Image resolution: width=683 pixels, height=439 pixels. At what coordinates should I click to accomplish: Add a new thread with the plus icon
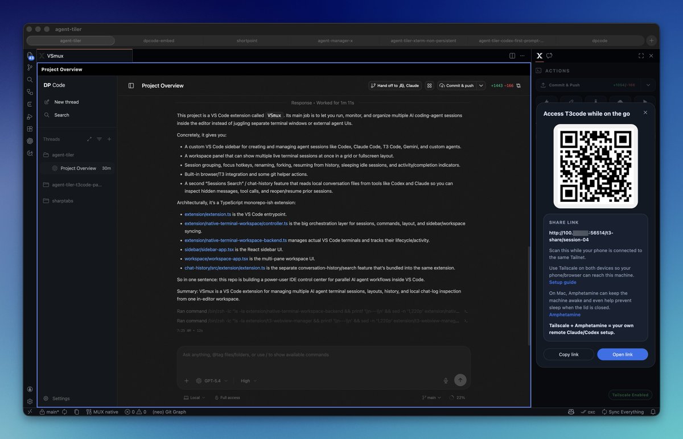pos(109,139)
